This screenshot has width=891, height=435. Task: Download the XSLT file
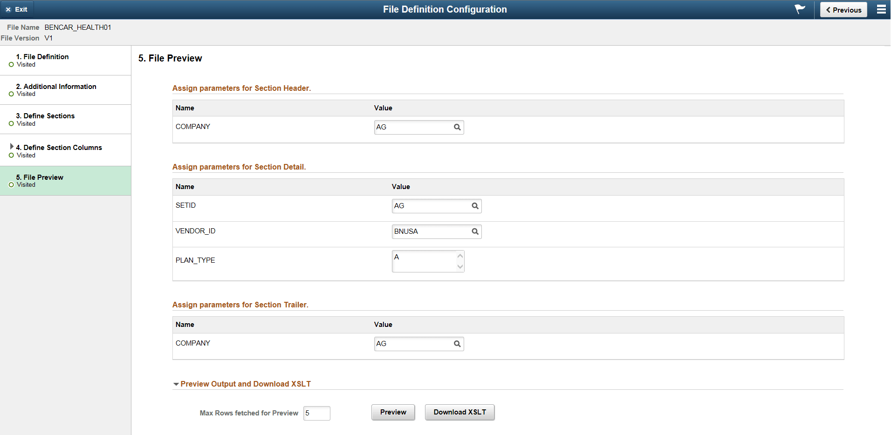coord(459,412)
